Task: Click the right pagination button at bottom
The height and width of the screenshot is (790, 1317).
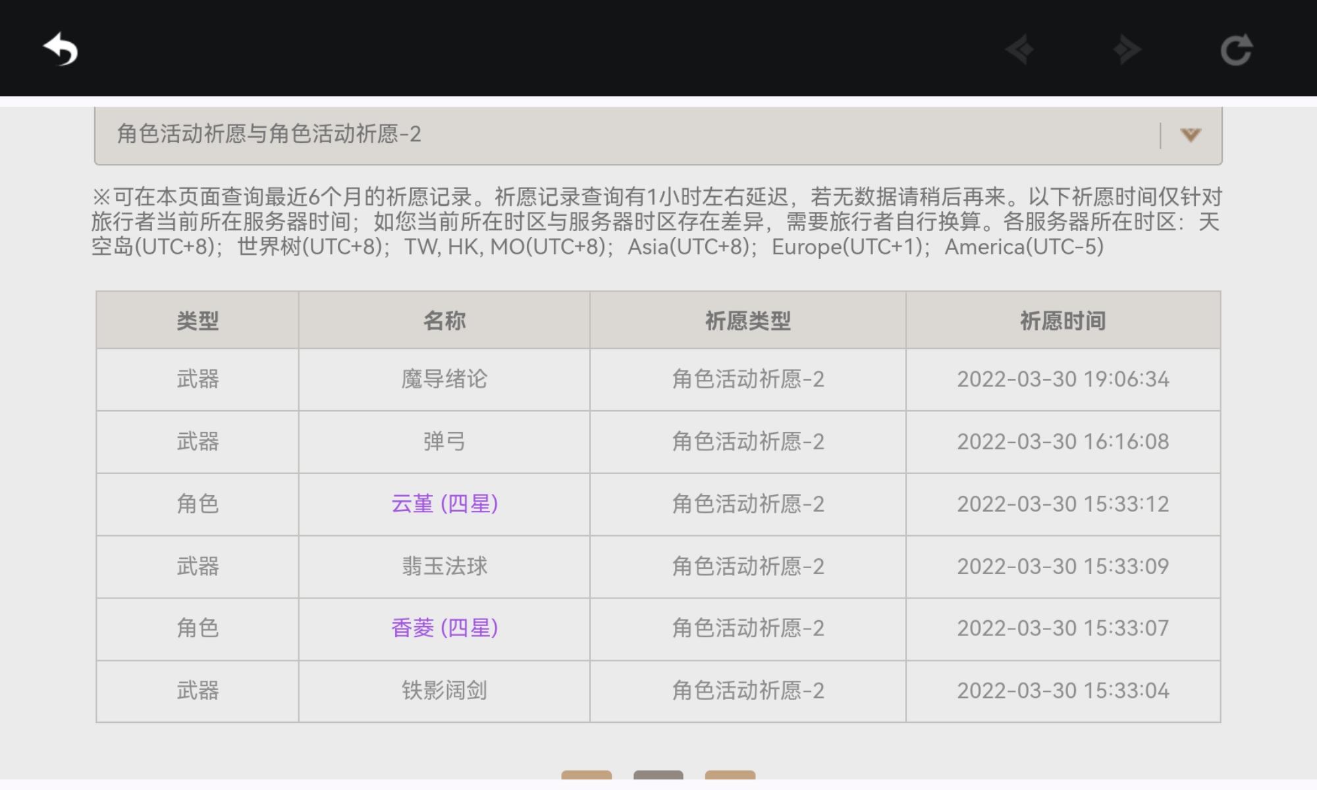Action: click(730, 775)
